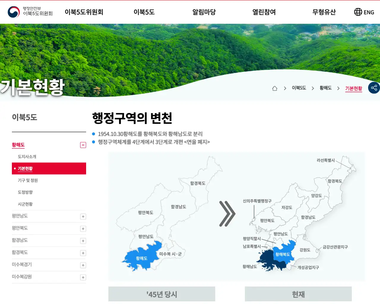Click the light-blue 황해북도 region on current map
This screenshot has height=304, width=380.
(x=284, y=252)
